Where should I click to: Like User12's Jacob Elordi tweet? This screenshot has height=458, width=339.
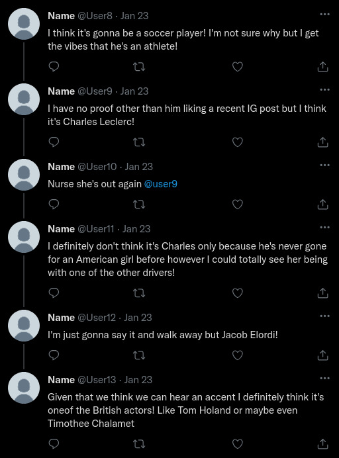(237, 355)
